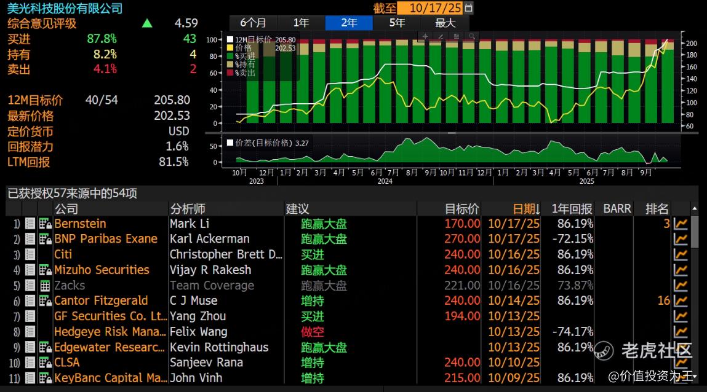Image resolution: width=707 pixels, height=392 pixels.
Task: Open the Zacks row document icon
Action: [x=30, y=285]
